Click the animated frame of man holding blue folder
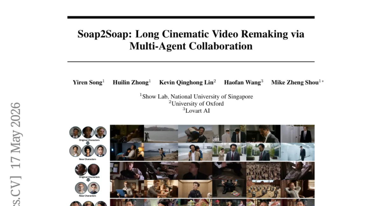The image size is (382, 206). coord(127,189)
